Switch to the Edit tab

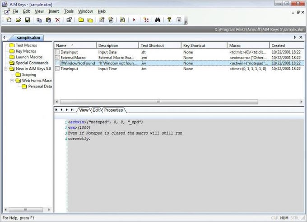[96, 110]
